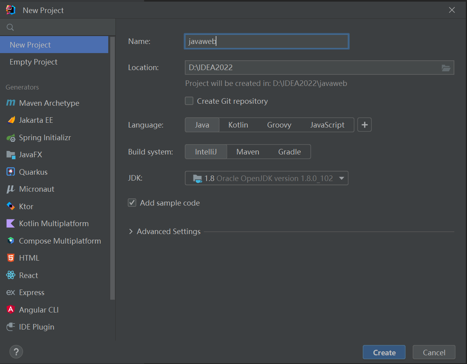Select Java as the language
467x364 pixels.
point(202,125)
